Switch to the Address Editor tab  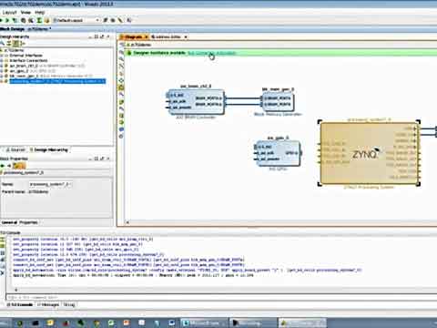coord(166,37)
